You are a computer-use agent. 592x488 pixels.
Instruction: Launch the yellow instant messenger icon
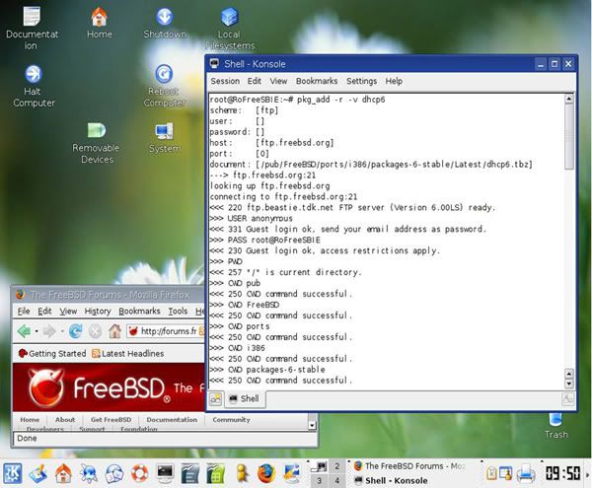[x=242, y=473]
